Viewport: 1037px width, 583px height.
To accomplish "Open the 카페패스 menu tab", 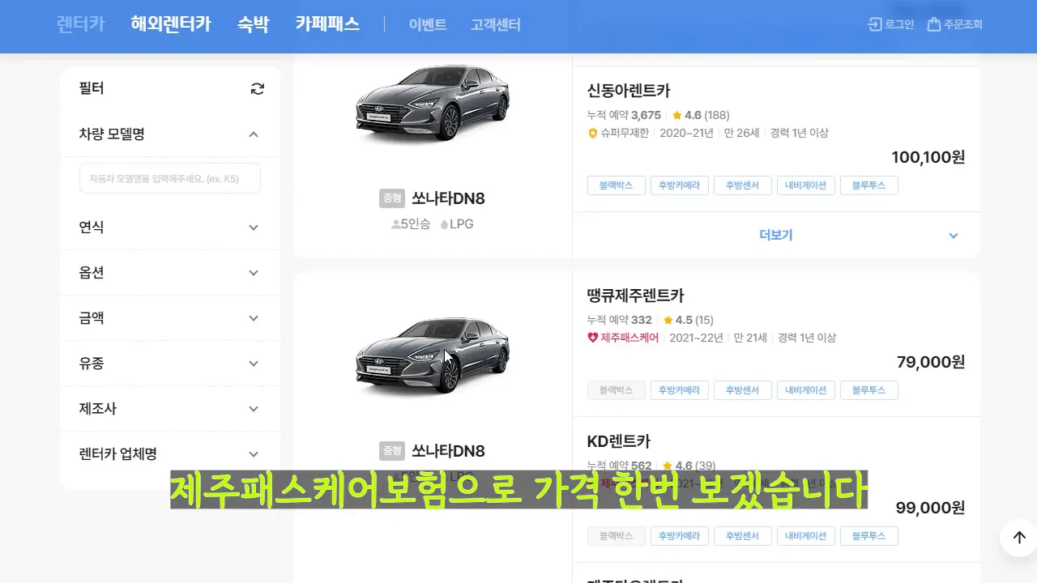I will [327, 23].
